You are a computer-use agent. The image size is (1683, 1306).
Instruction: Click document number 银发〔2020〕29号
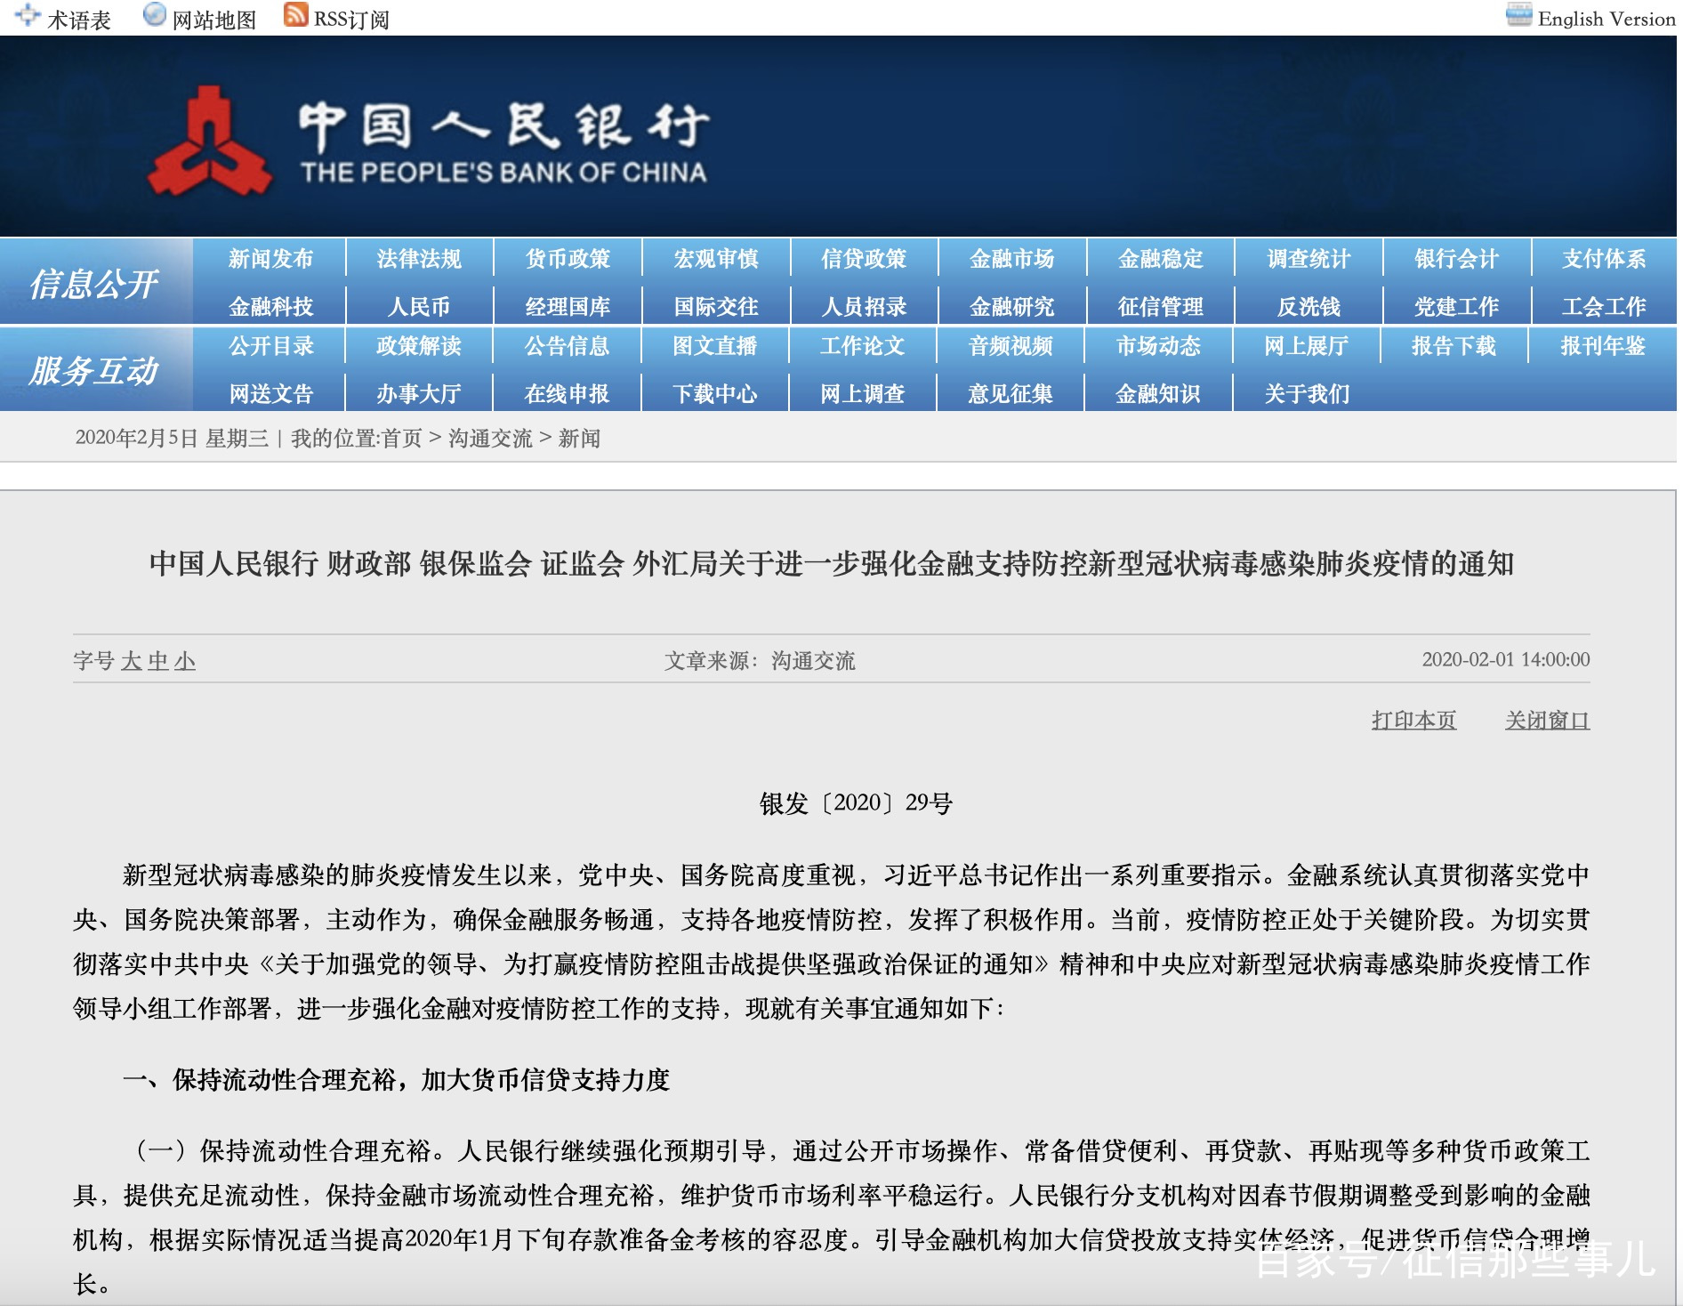(x=857, y=803)
